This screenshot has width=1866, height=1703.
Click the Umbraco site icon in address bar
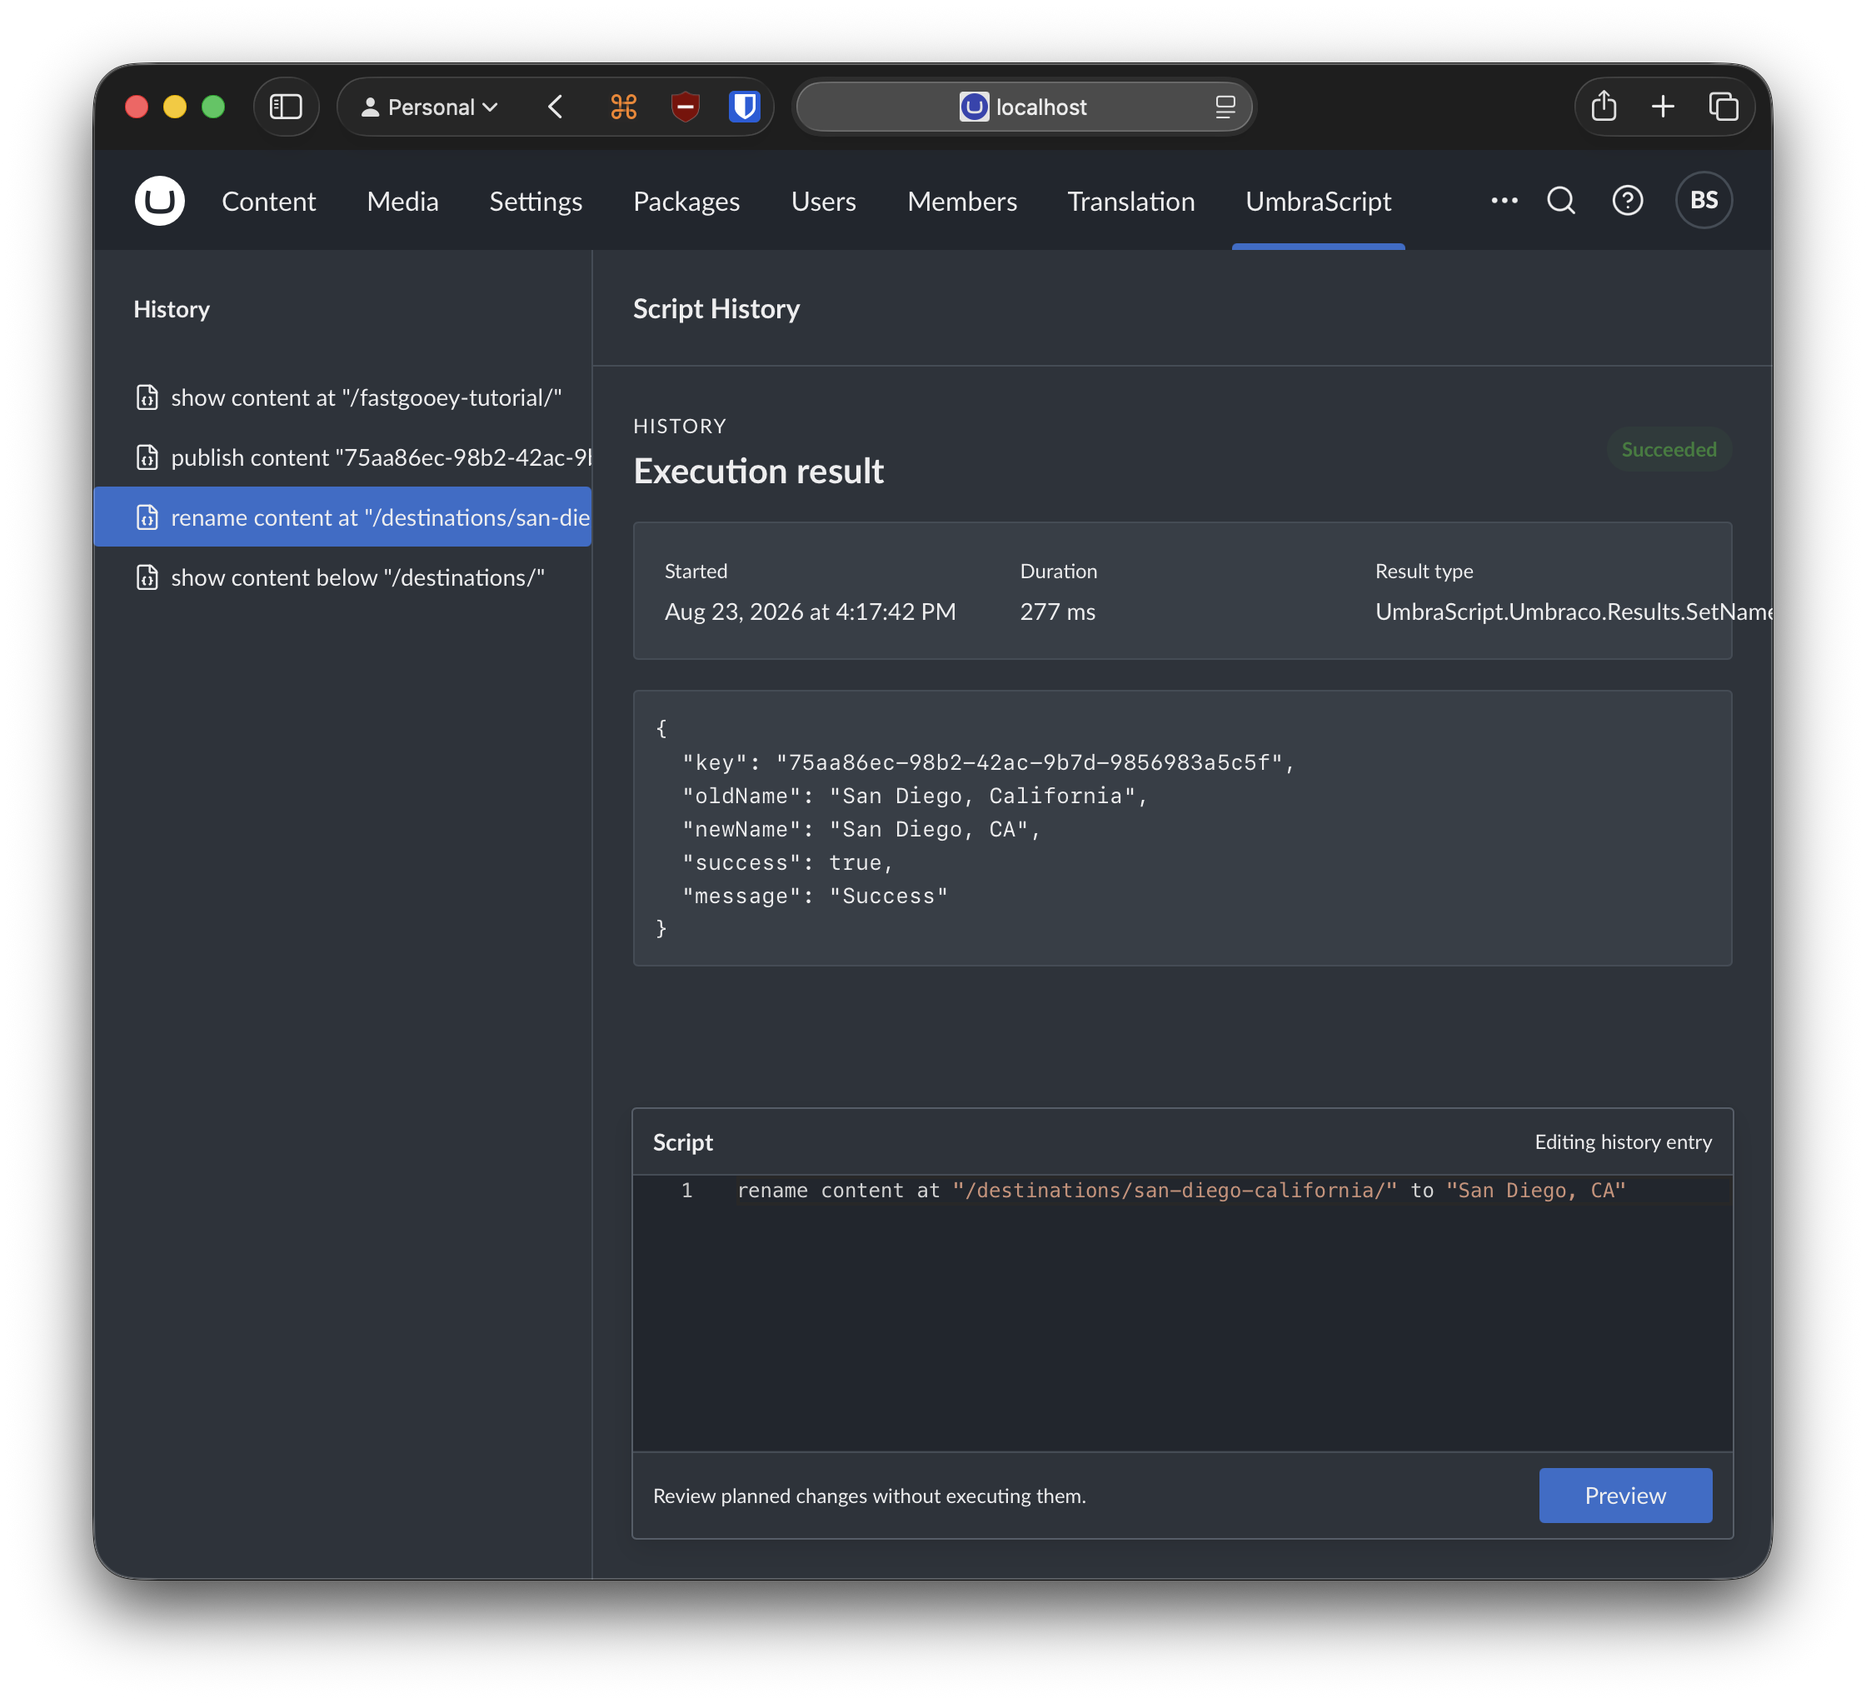pyautogui.click(x=974, y=107)
